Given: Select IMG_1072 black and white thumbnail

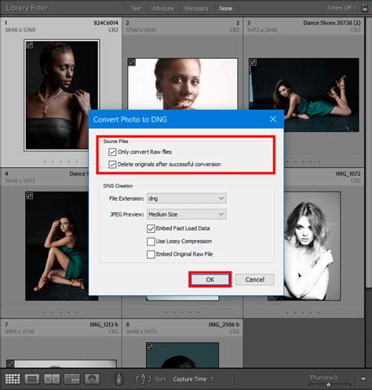Looking at the screenshot, I should [312, 246].
